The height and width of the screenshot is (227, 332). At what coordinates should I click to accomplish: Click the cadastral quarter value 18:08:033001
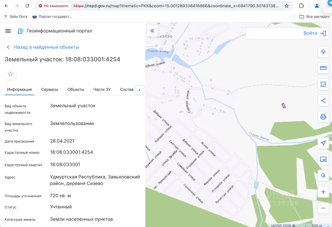[65, 164]
